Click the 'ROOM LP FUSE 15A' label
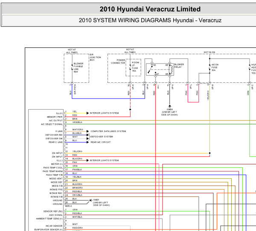The width and height of the screenshot is (256, 231). pos(135,67)
